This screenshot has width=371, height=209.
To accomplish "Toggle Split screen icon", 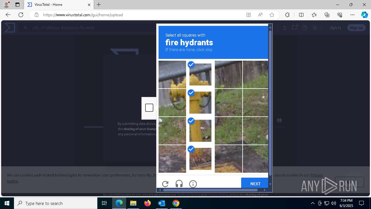I will coord(301,15).
